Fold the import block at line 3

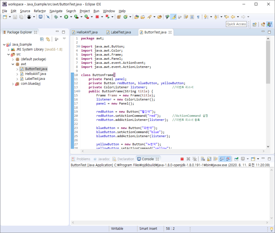click(79, 46)
